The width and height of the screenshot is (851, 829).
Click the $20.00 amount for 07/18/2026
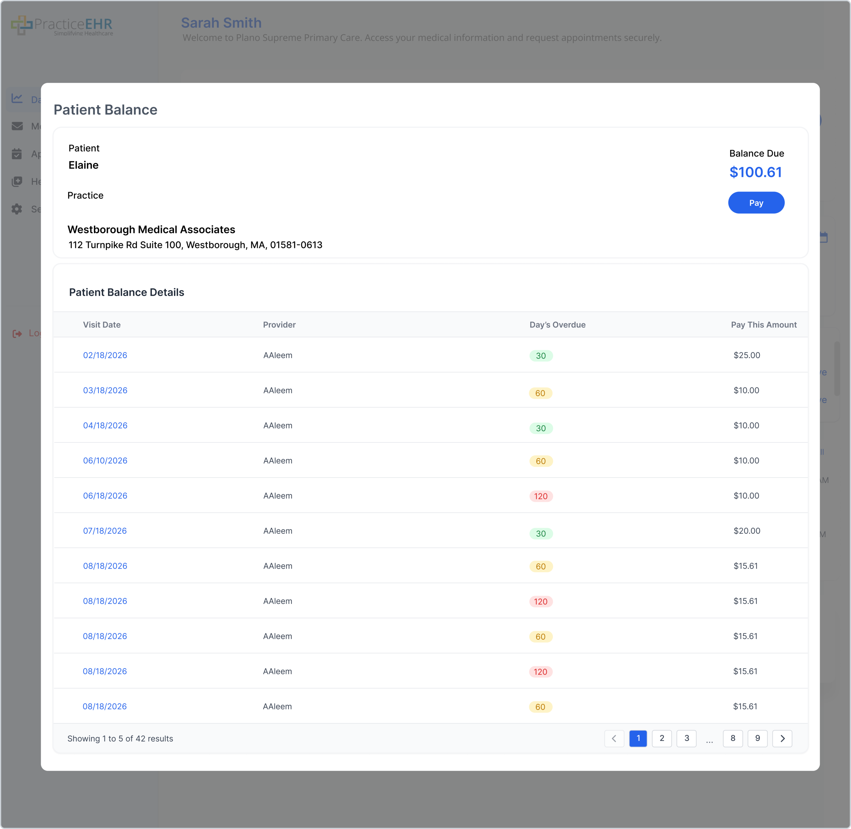click(x=747, y=531)
